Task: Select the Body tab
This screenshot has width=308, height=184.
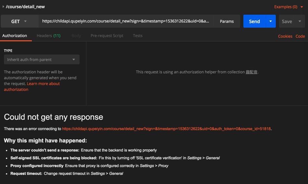Action: tap(76, 36)
